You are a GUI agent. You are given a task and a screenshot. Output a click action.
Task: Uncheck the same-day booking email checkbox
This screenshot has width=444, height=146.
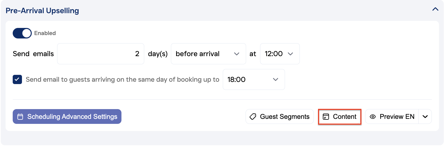17,79
